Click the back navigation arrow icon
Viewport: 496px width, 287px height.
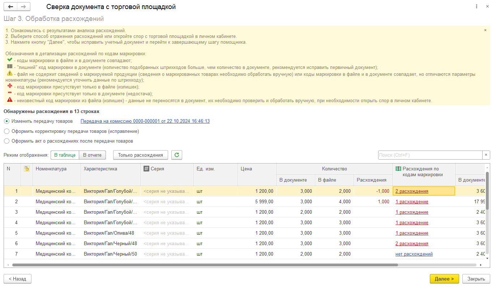(x=10, y=7)
